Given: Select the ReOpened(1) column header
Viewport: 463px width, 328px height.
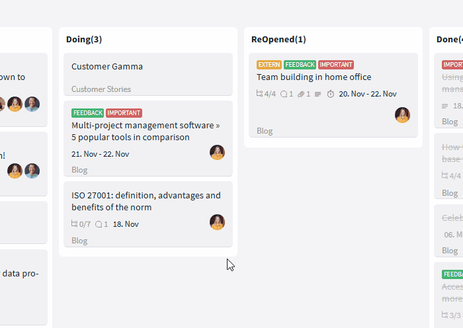Looking at the screenshot, I should 278,39.
